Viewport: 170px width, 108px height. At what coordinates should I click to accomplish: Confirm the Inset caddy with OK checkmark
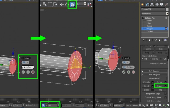(x=124, y=72)
